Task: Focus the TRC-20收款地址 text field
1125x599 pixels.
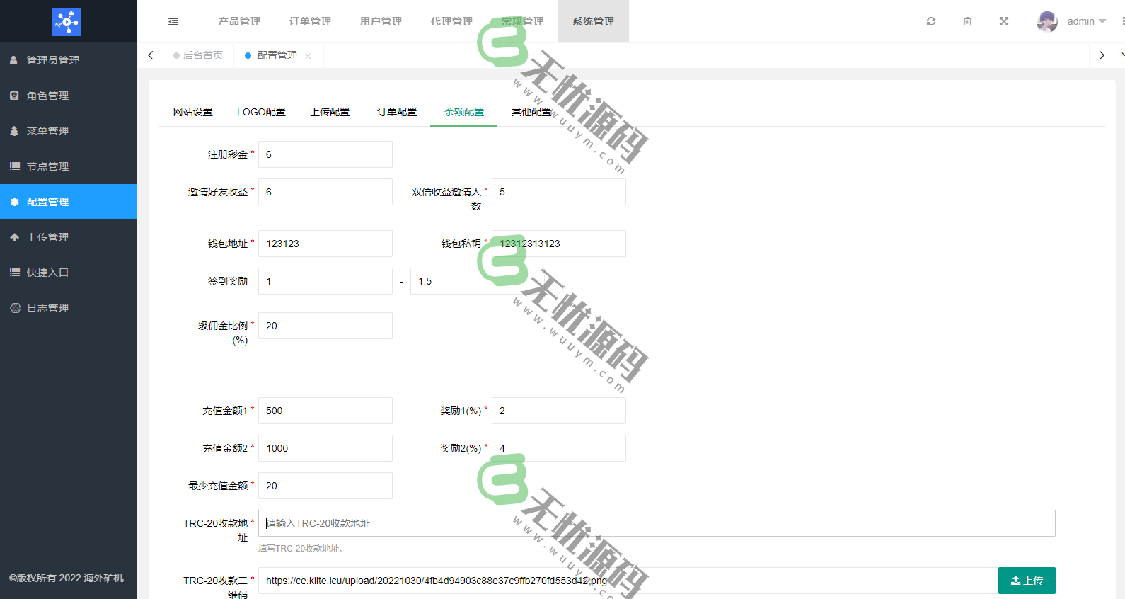Action: 657,523
